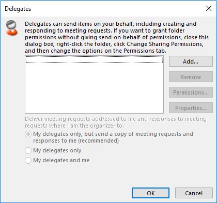Dismiss dialog using Cancel button
The image size is (217, 203).
[194, 193]
